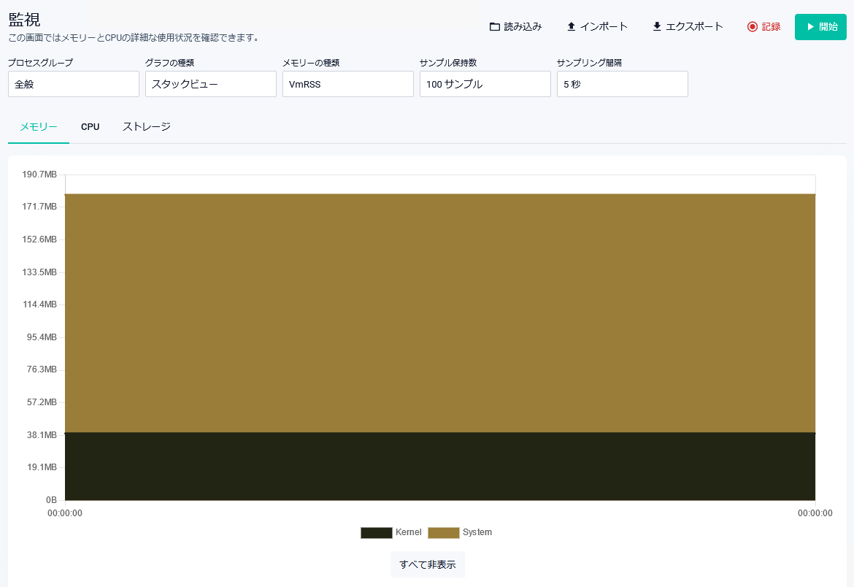Click the description text under 監視

134,38
